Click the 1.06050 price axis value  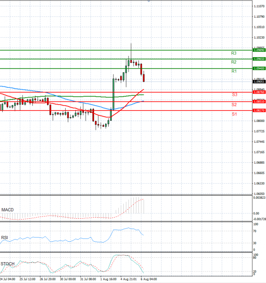pyautogui.click(x=259, y=194)
